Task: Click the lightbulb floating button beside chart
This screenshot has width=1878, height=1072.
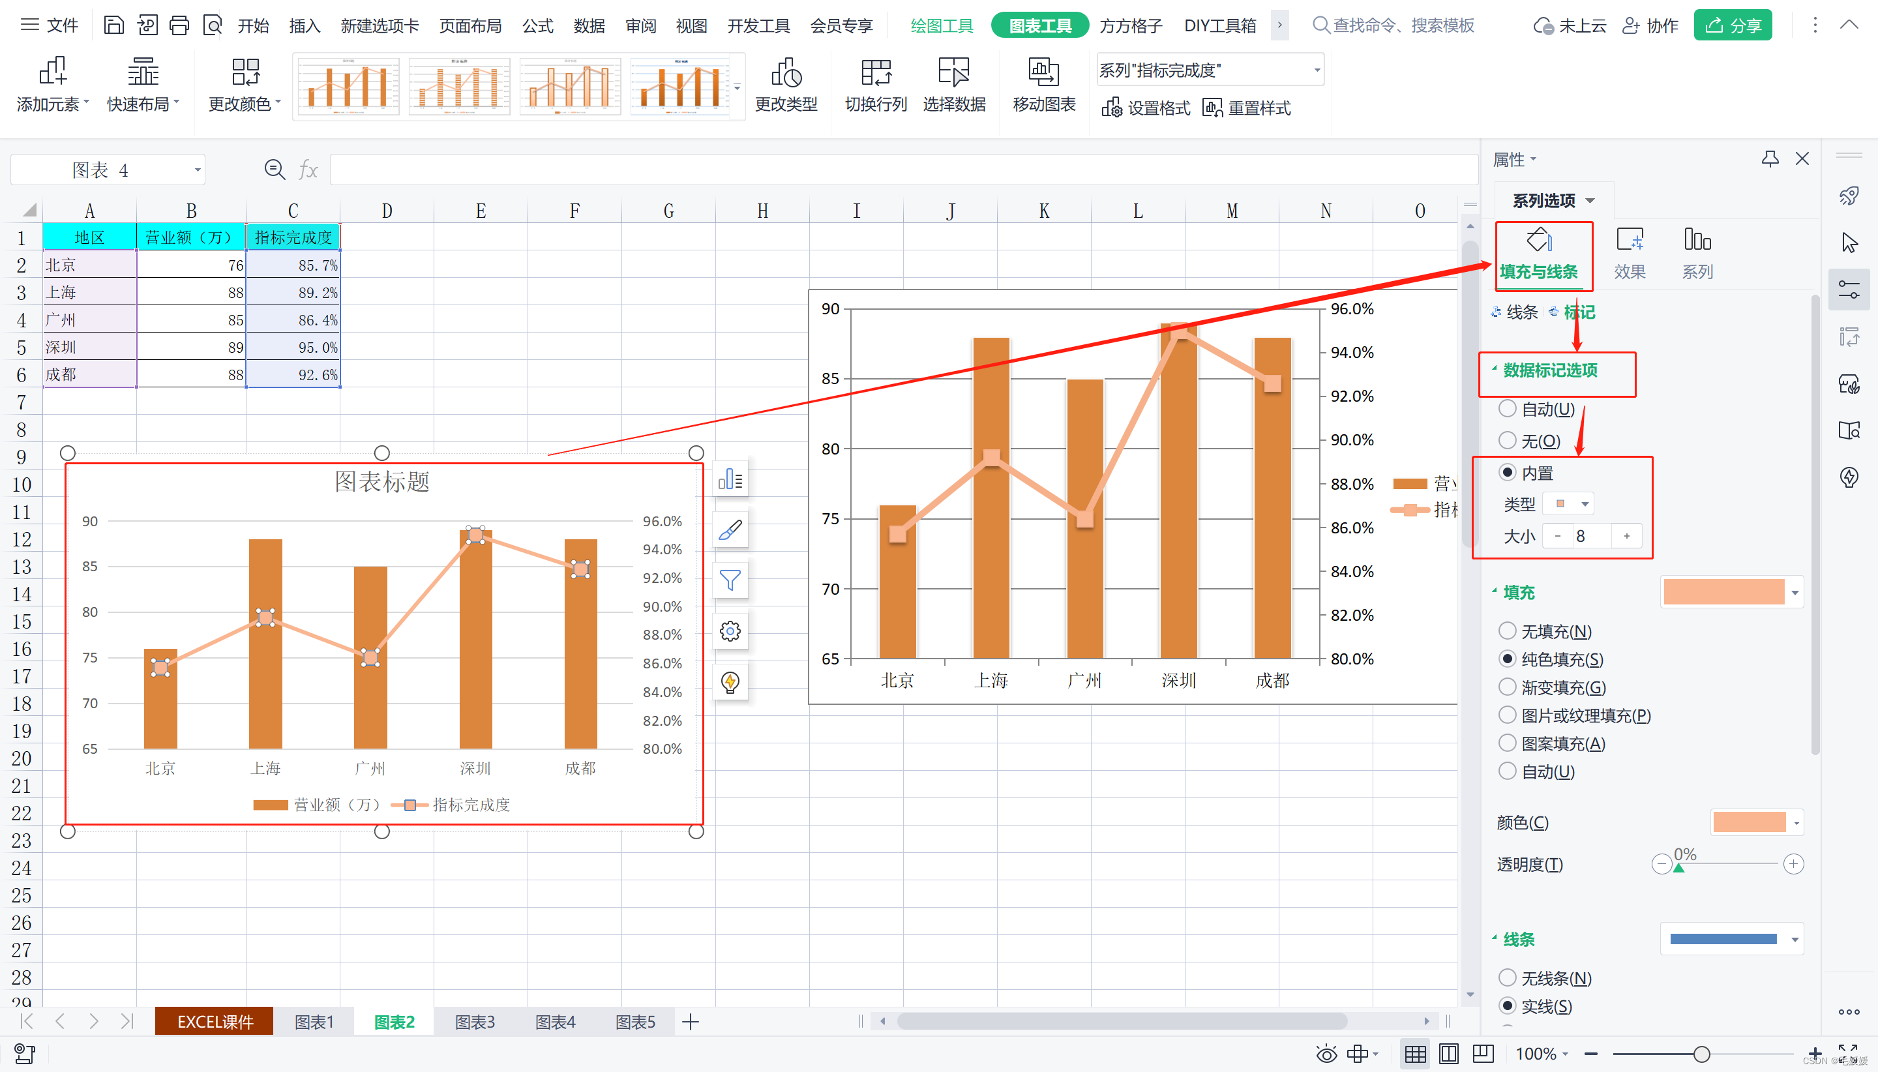Action: click(x=730, y=682)
